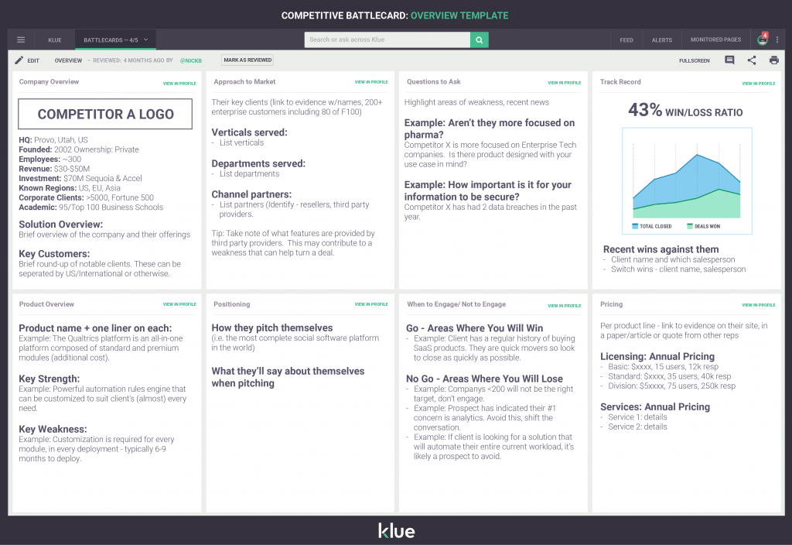Screen dimensions: 792x545
Task: Click the 'Solution Overview:' heading
Action: click(60, 225)
